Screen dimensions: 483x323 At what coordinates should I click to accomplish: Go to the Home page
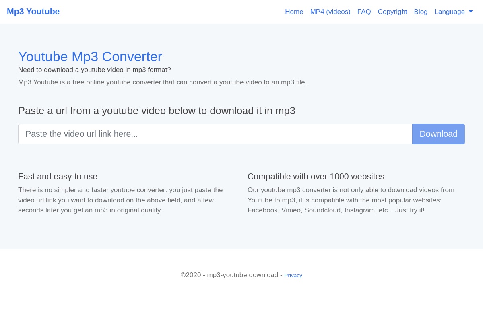coord(294,12)
